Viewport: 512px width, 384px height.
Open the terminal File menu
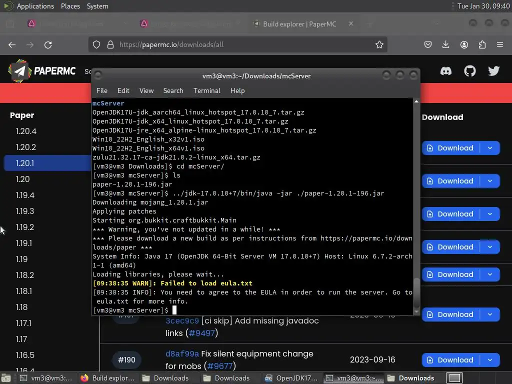[102, 91]
